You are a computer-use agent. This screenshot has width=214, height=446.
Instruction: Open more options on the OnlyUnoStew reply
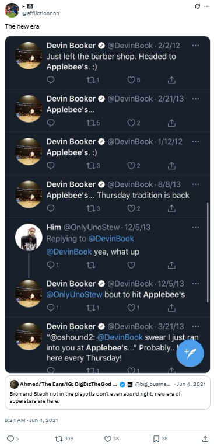point(195,227)
